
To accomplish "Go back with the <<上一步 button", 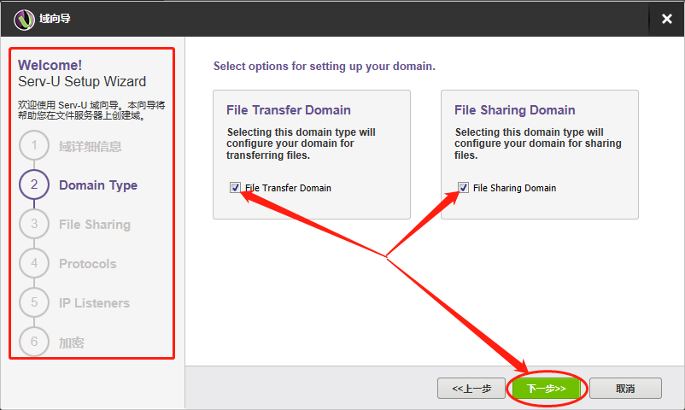I will coord(471,388).
